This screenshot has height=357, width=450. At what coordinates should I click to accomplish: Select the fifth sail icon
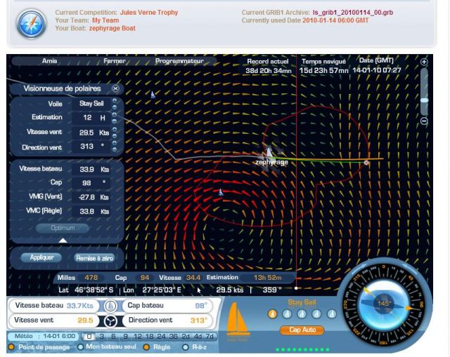click(x=331, y=314)
